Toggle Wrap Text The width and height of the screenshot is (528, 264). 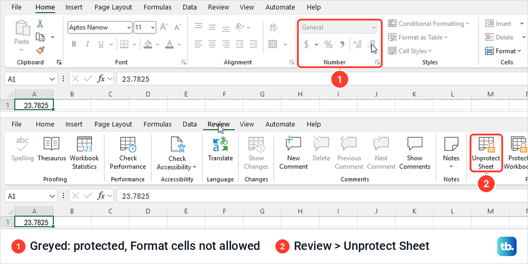(x=273, y=27)
